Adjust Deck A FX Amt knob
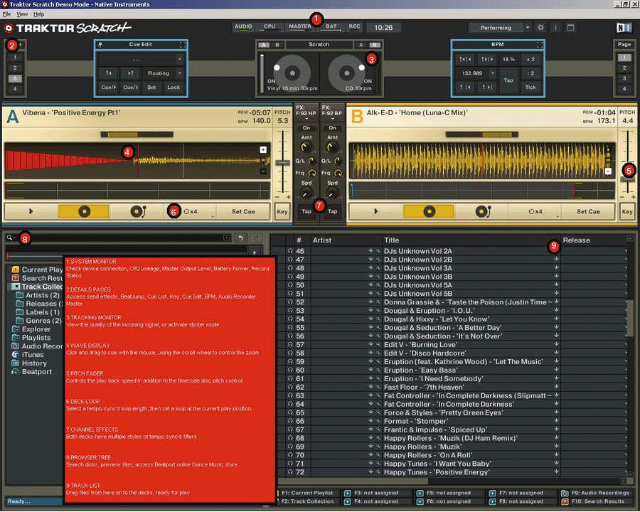 tap(306, 147)
